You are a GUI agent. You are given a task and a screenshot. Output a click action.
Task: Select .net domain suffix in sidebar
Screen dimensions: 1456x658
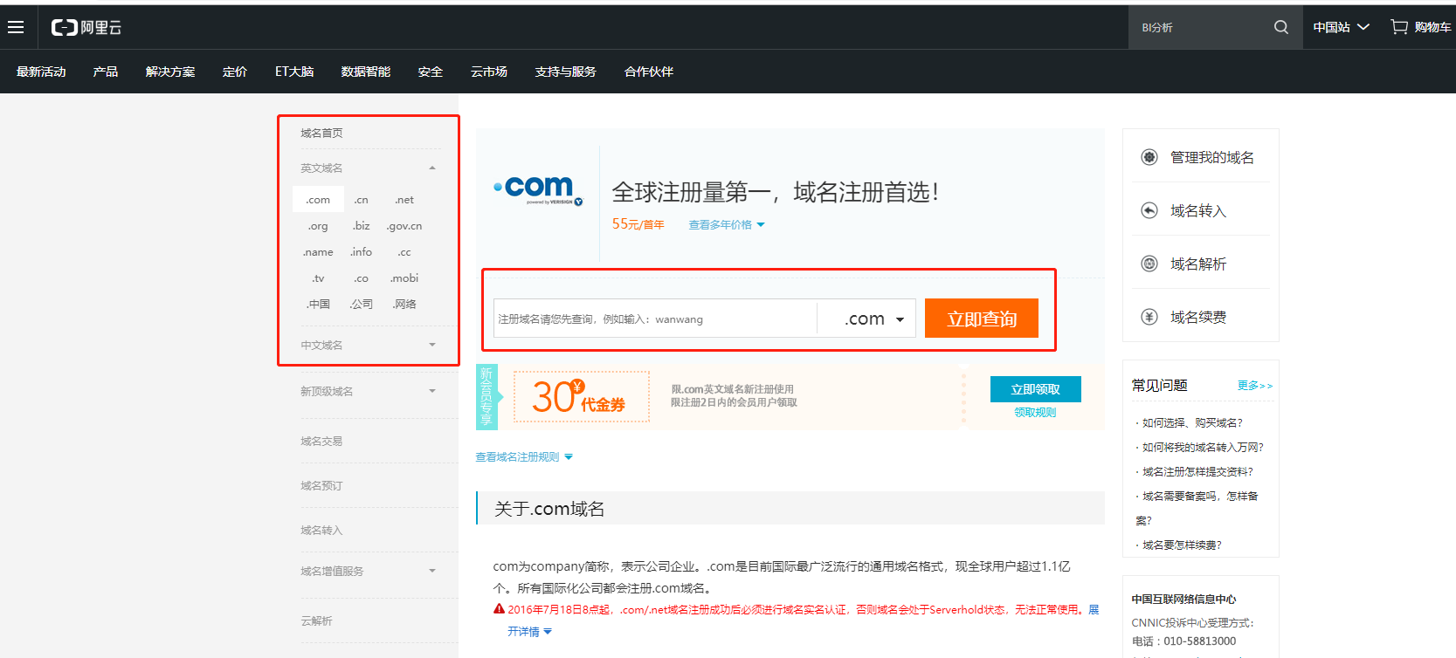click(x=404, y=200)
